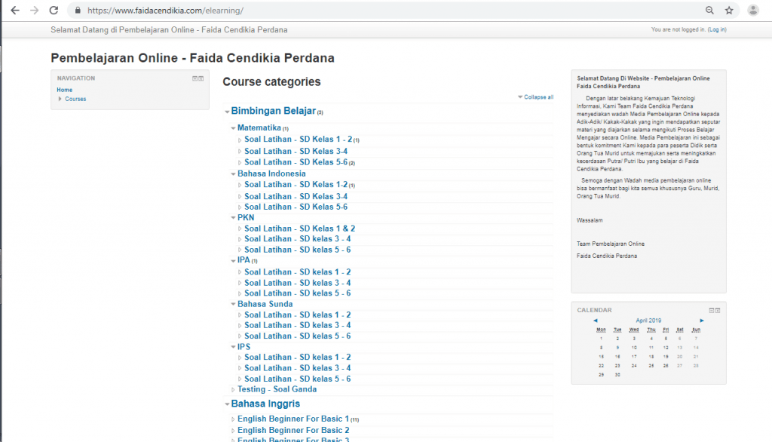Screen dimensions: 772x442
Task: Open the Log in link
Action: pyautogui.click(x=717, y=29)
